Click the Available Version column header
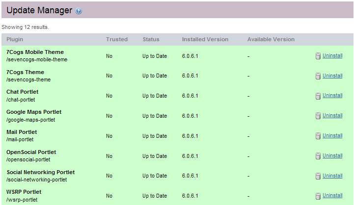 (271, 39)
